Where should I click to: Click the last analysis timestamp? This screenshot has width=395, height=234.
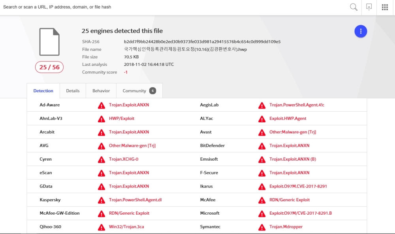(x=149, y=64)
